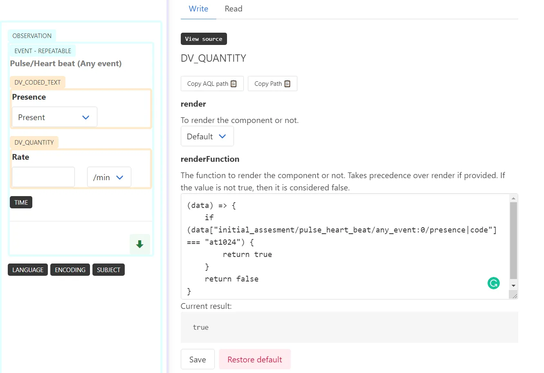Viewport: 544px width, 373px height.
Task: Click the View source button
Action: click(204, 39)
